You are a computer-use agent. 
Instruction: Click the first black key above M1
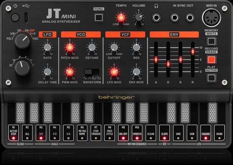point(20,113)
